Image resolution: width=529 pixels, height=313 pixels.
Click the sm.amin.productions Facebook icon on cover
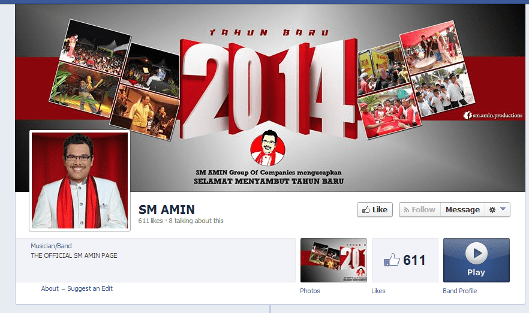(467, 115)
